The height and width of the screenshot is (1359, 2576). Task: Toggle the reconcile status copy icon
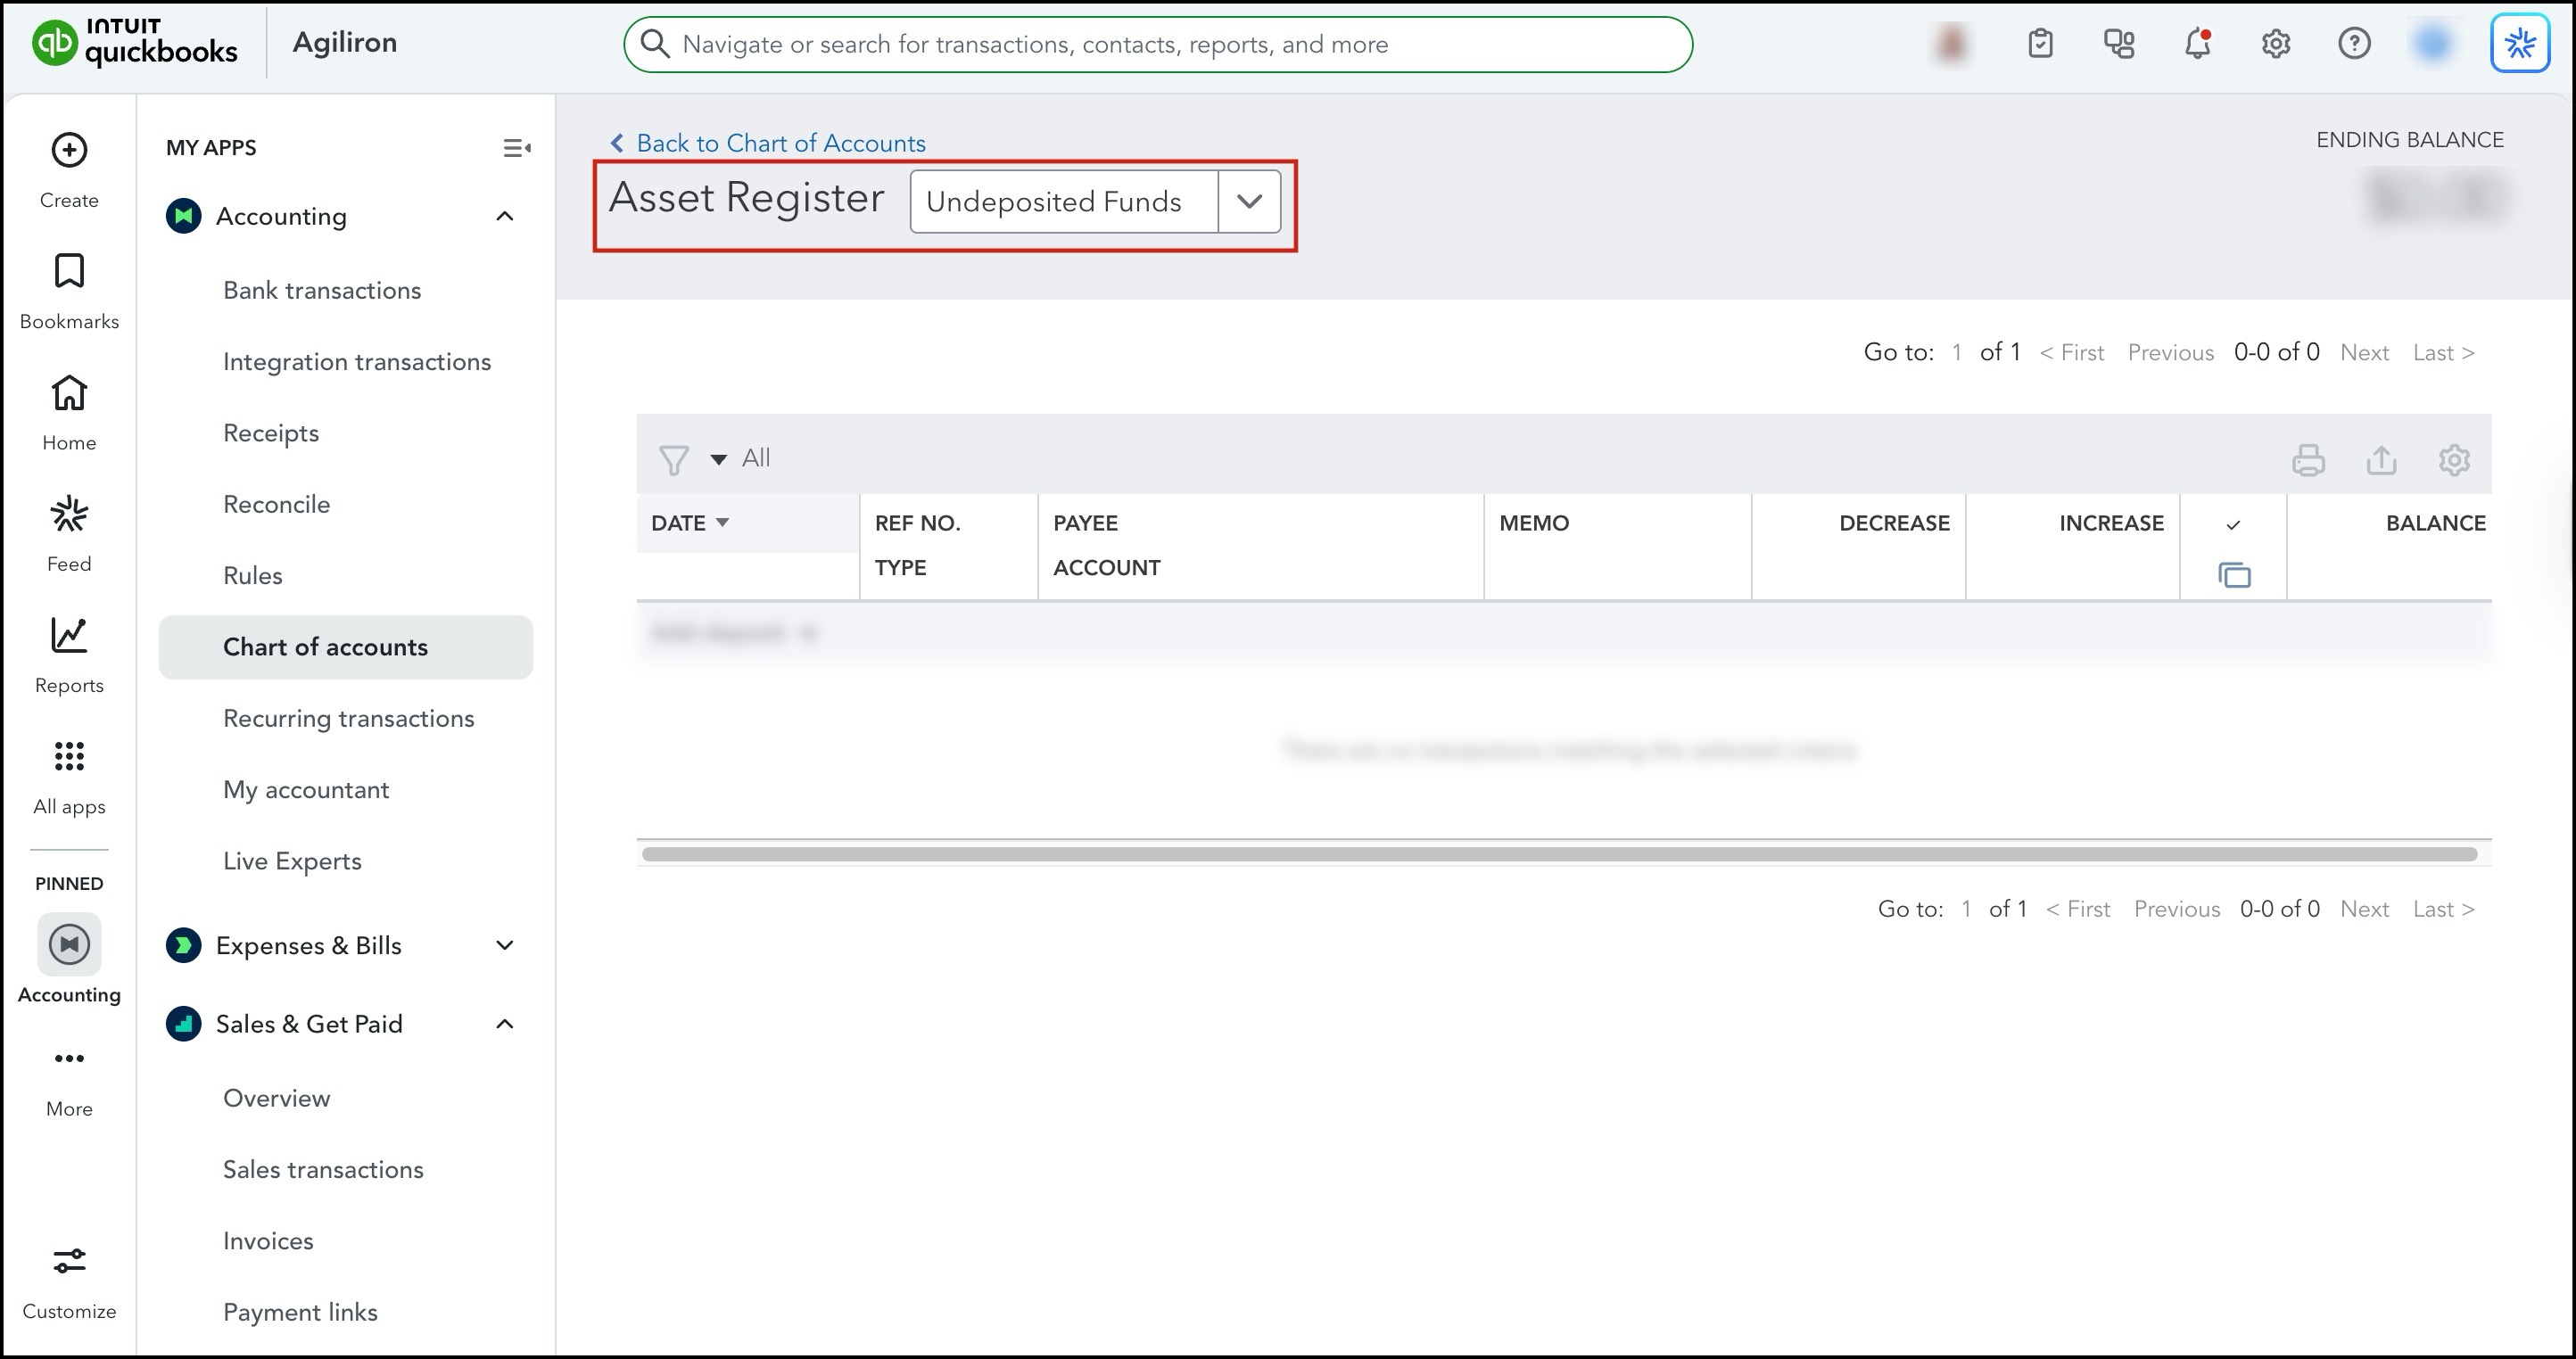pos(2234,575)
